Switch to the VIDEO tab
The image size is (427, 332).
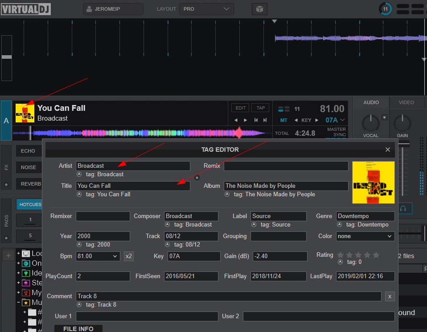tap(406, 102)
